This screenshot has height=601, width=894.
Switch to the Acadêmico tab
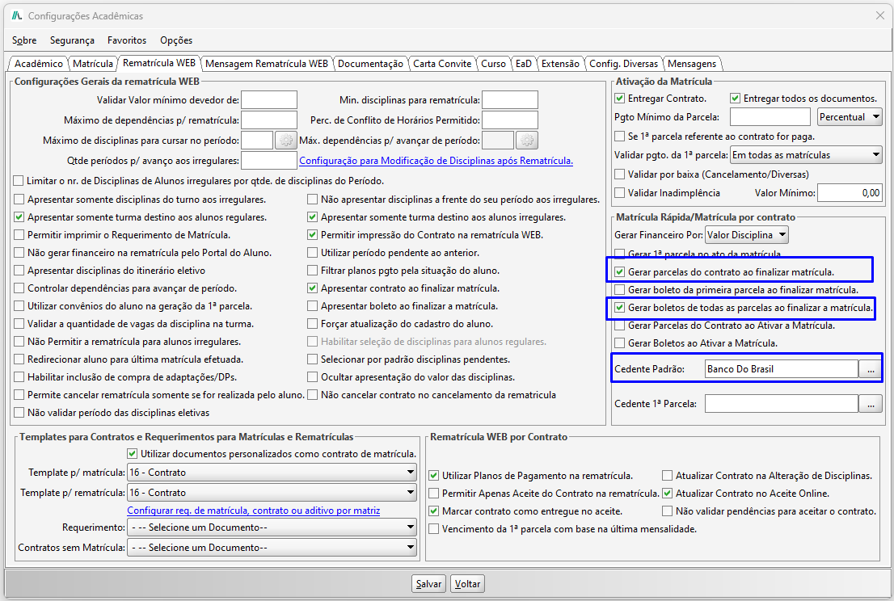coord(39,64)
